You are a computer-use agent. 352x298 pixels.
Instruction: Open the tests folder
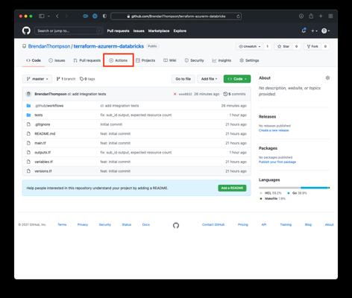pos(39,115)
